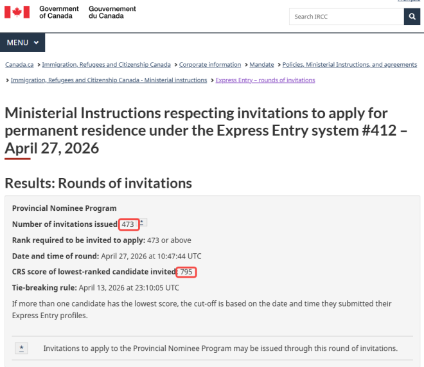Click the highlighted 473 invitations number
424x367 pixels.
pos(128,224)
